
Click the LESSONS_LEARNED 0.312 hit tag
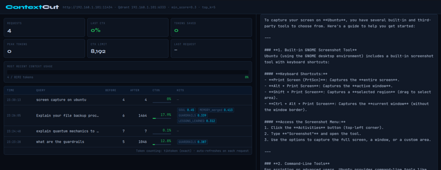[197, 121]
